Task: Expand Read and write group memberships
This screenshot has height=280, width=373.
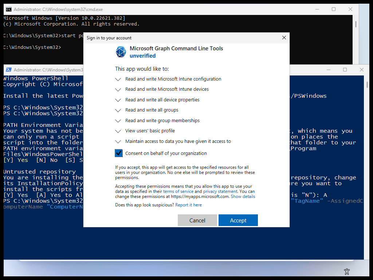Action: pyautogui.click(x=118, y=121)
